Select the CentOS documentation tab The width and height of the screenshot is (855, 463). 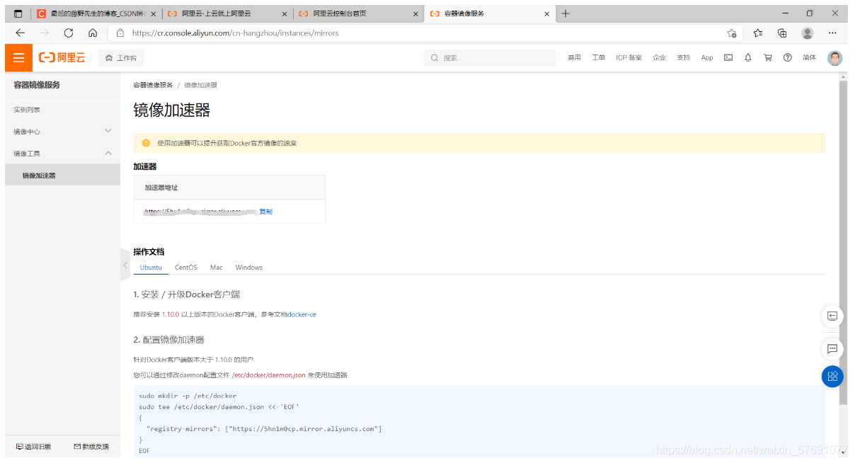[186, 268]
